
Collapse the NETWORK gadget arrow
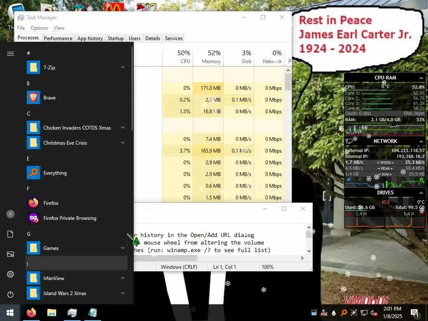point(421,141)
